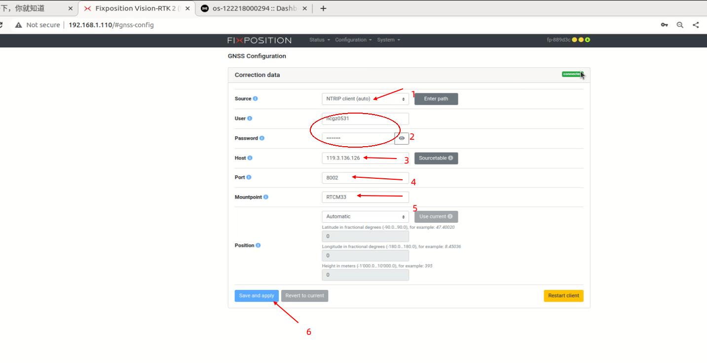707x363 pixels.
Task: Switch to the os-122218000294 Dashboard tab
Action: click(255, 9)
